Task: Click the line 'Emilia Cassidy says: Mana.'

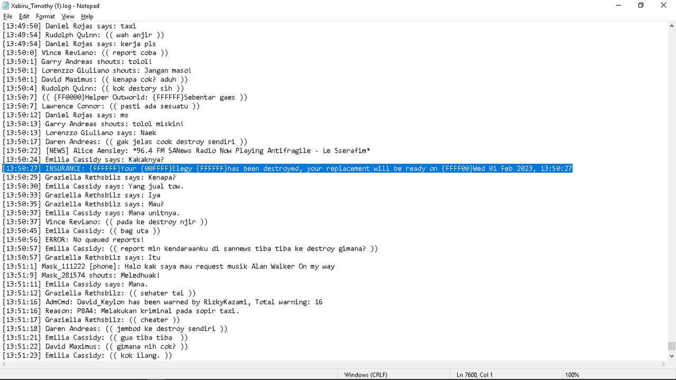Action: (76, 284)
